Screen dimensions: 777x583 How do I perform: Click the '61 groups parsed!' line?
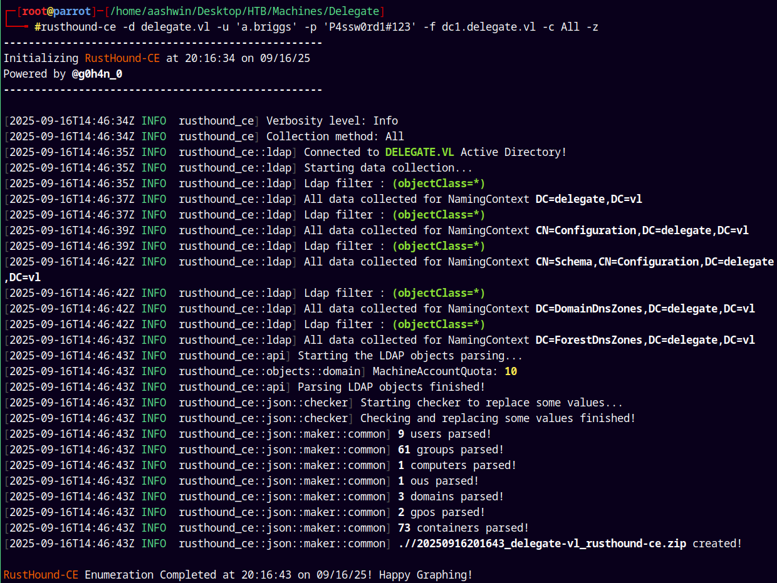(x=451, y=450)
